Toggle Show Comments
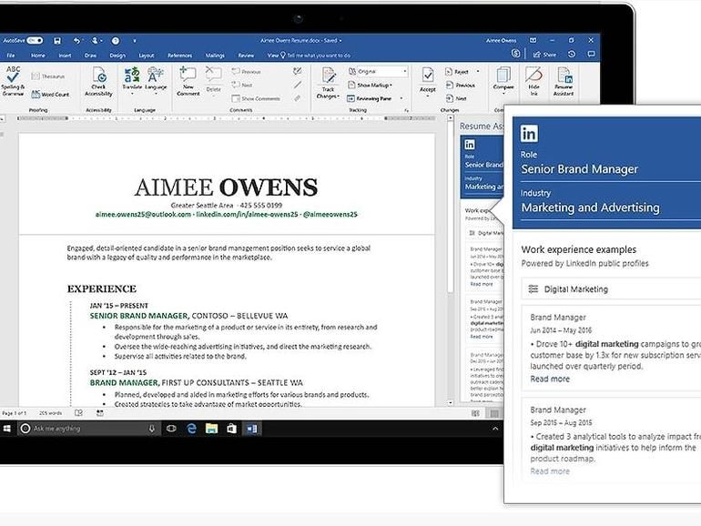Screen dimensions: 701x526 256,98
